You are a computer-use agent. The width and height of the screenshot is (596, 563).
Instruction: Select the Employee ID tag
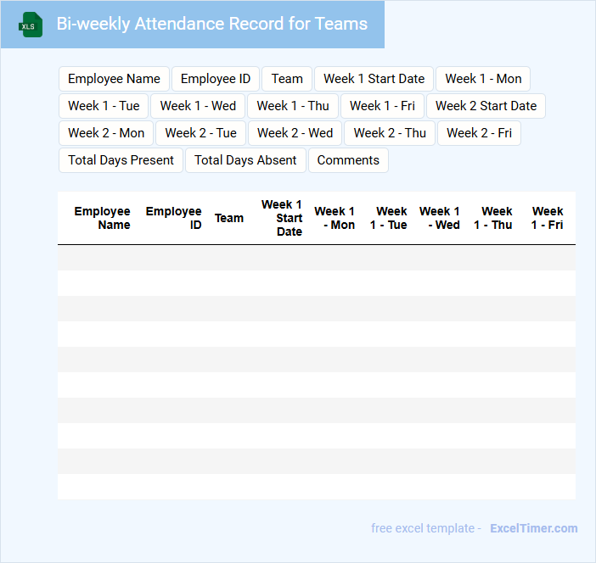[x=216, y=79]
